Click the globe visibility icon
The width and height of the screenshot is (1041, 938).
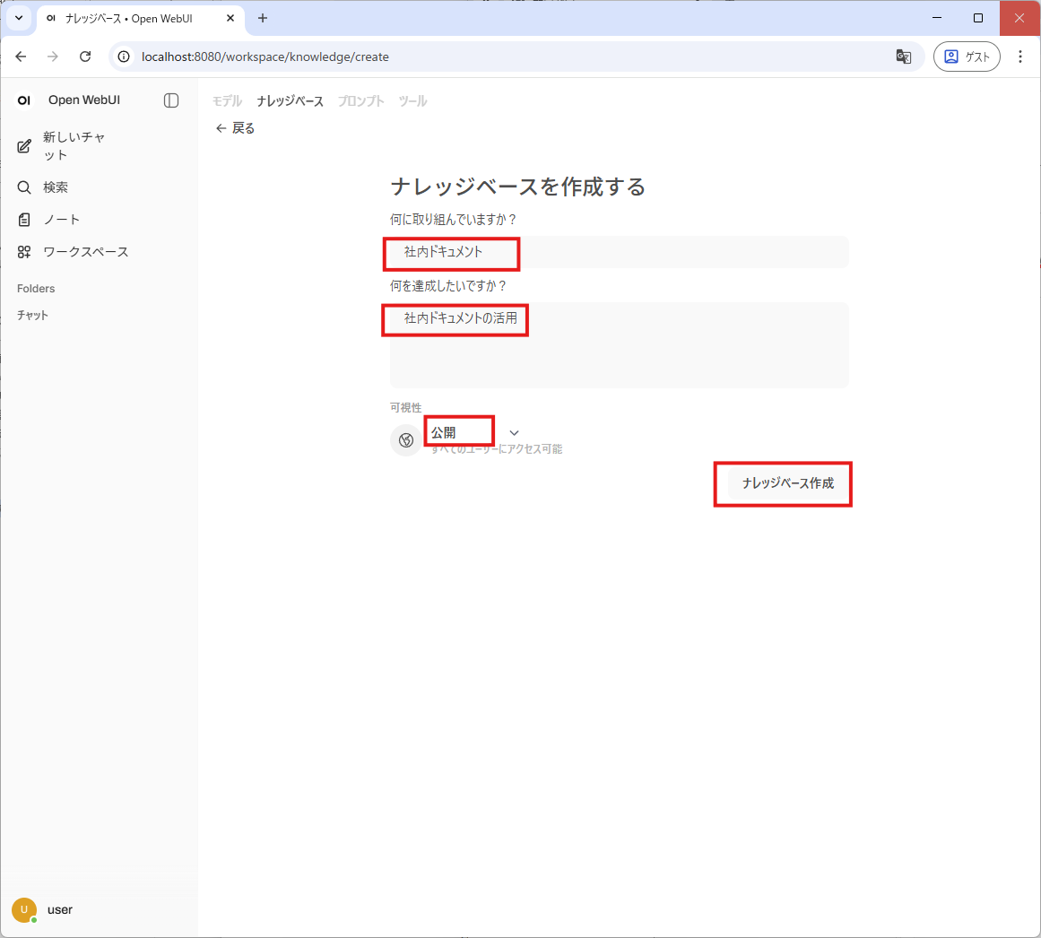click(406, 440)
